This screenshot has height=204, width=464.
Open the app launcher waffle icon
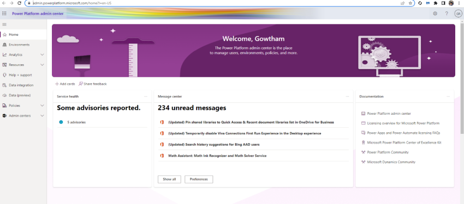click(x=4, y=13)
